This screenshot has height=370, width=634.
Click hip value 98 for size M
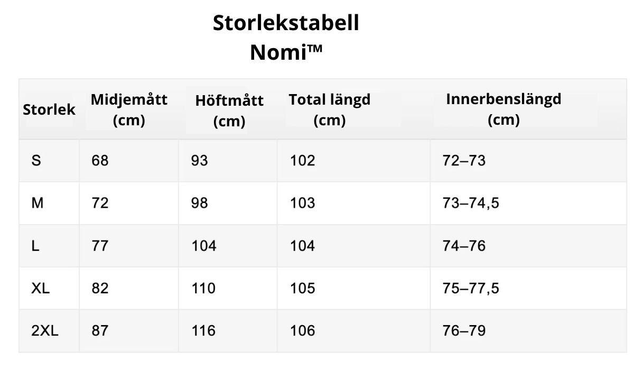tap(200, 203)
